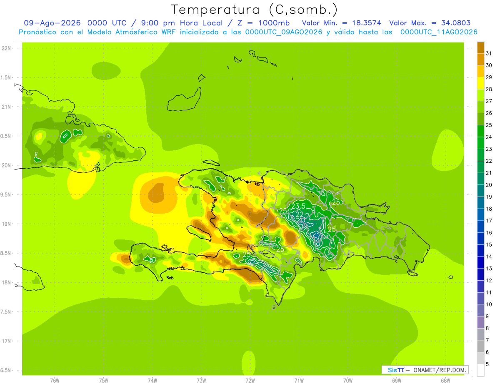This screenshot has width=500, height=386.
Task: Click the "70W" longitude axis label
Action: click(347, 381)
